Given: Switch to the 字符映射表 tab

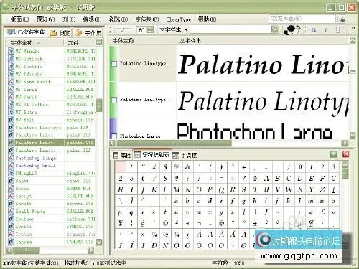Looking at the screenshot, I should click(152, 155).
